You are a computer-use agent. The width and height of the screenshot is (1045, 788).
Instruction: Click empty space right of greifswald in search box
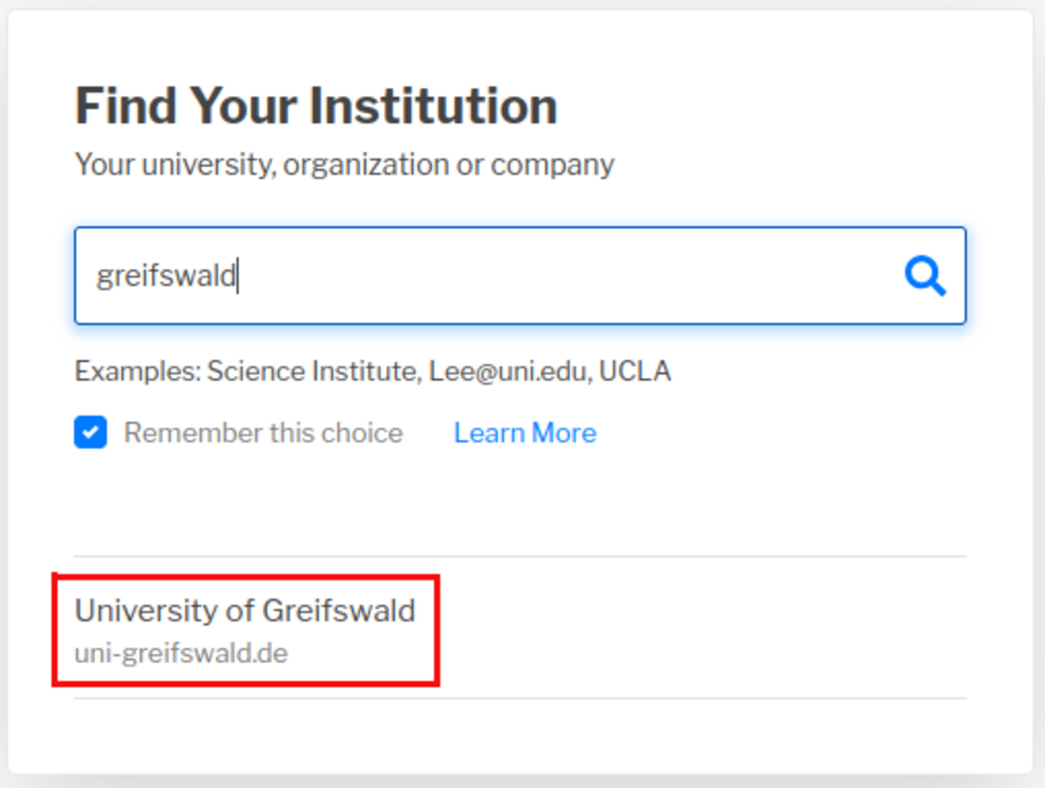click(x=566, y=276)
